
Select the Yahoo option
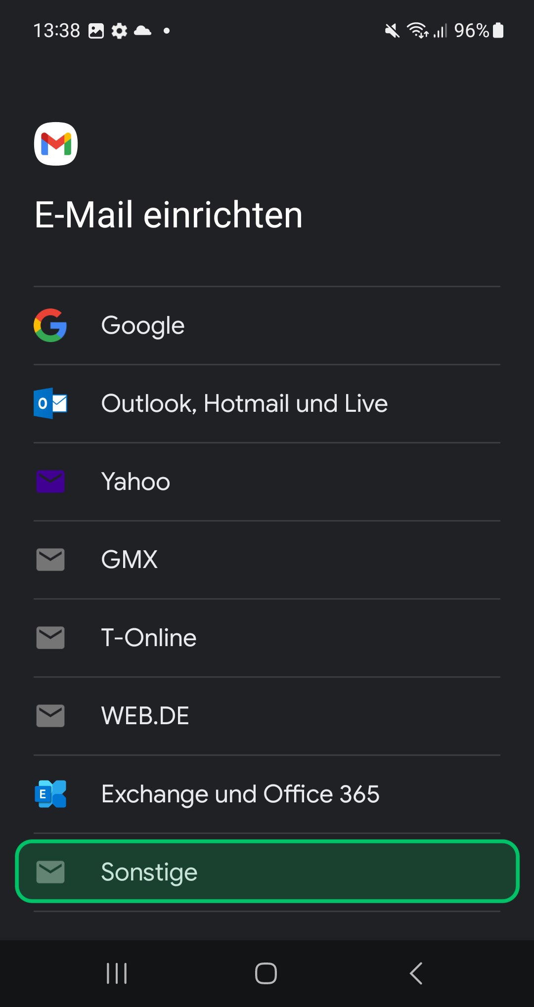(x=267, y=482)
